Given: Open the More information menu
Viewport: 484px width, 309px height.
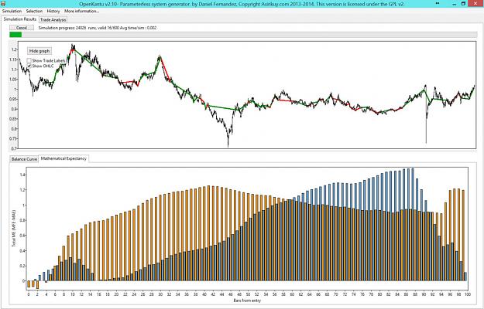Looking at the screenshot, I should coord(82,11).
